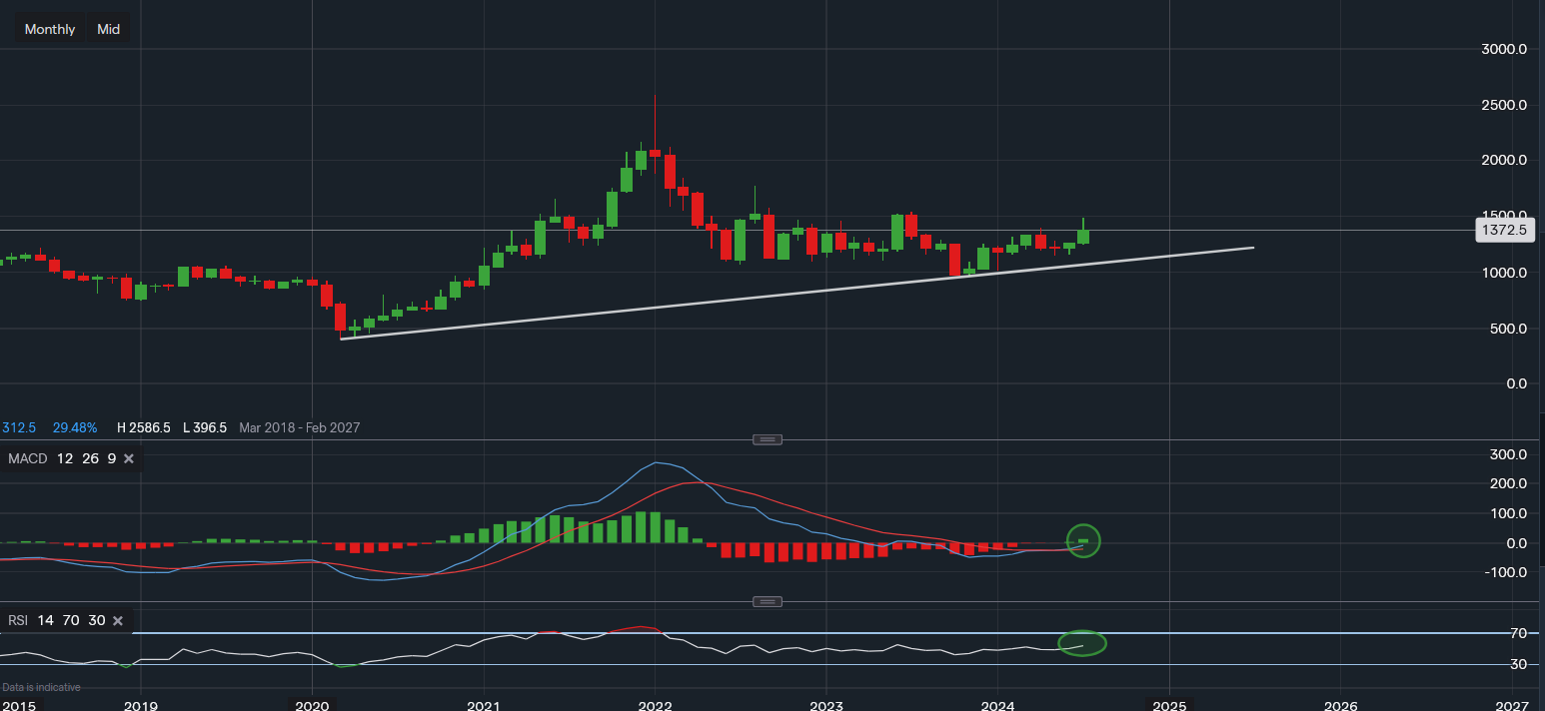Open the Monthly timeframe dropdown
1545x711 pixels.
click(50, 29)
